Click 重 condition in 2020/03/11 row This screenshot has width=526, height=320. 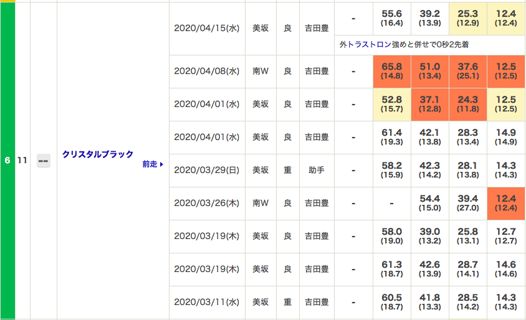(x=288, y=302)
